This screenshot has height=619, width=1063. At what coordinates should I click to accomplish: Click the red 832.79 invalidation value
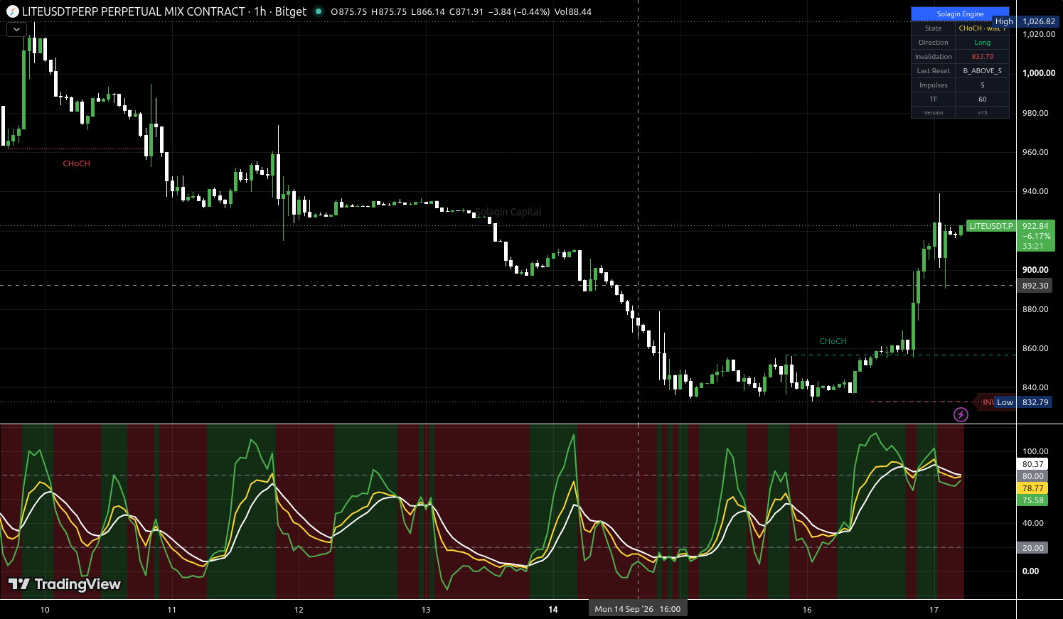(x=982, y=57)
